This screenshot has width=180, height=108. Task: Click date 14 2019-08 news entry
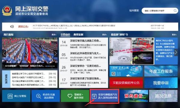pyautogui.click(x=64, y=43)
